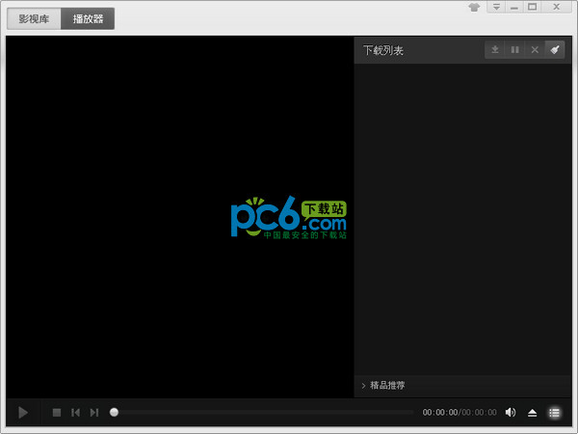578x434 pixels.
Task: Skip to the previous track
Action: tap(75, 413)
